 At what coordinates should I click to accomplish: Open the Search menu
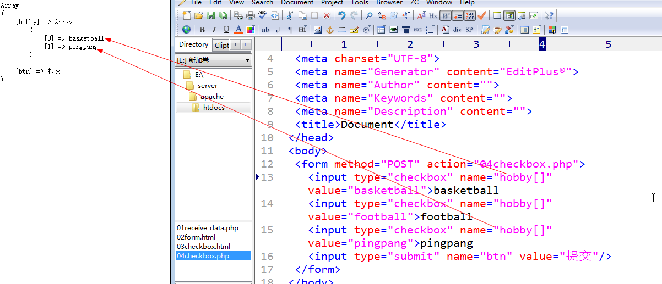262,3
